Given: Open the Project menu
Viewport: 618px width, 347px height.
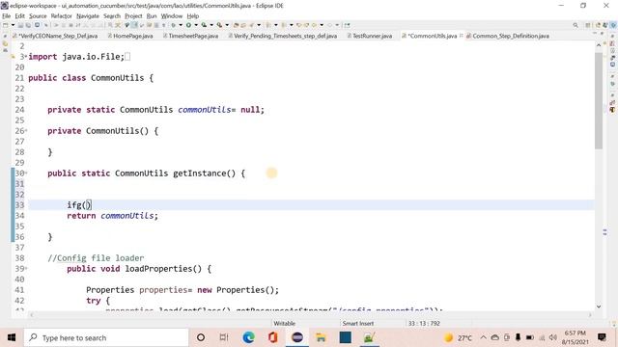Looking at the screenshot, I should click(133, 16).
